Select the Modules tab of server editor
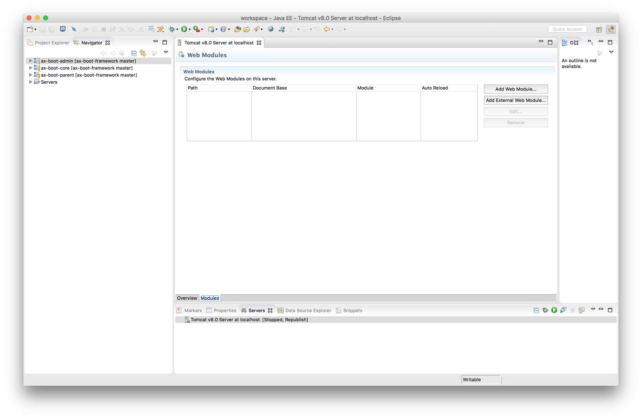The height and width of the screenshot is (419, 642). click(209, 298)
